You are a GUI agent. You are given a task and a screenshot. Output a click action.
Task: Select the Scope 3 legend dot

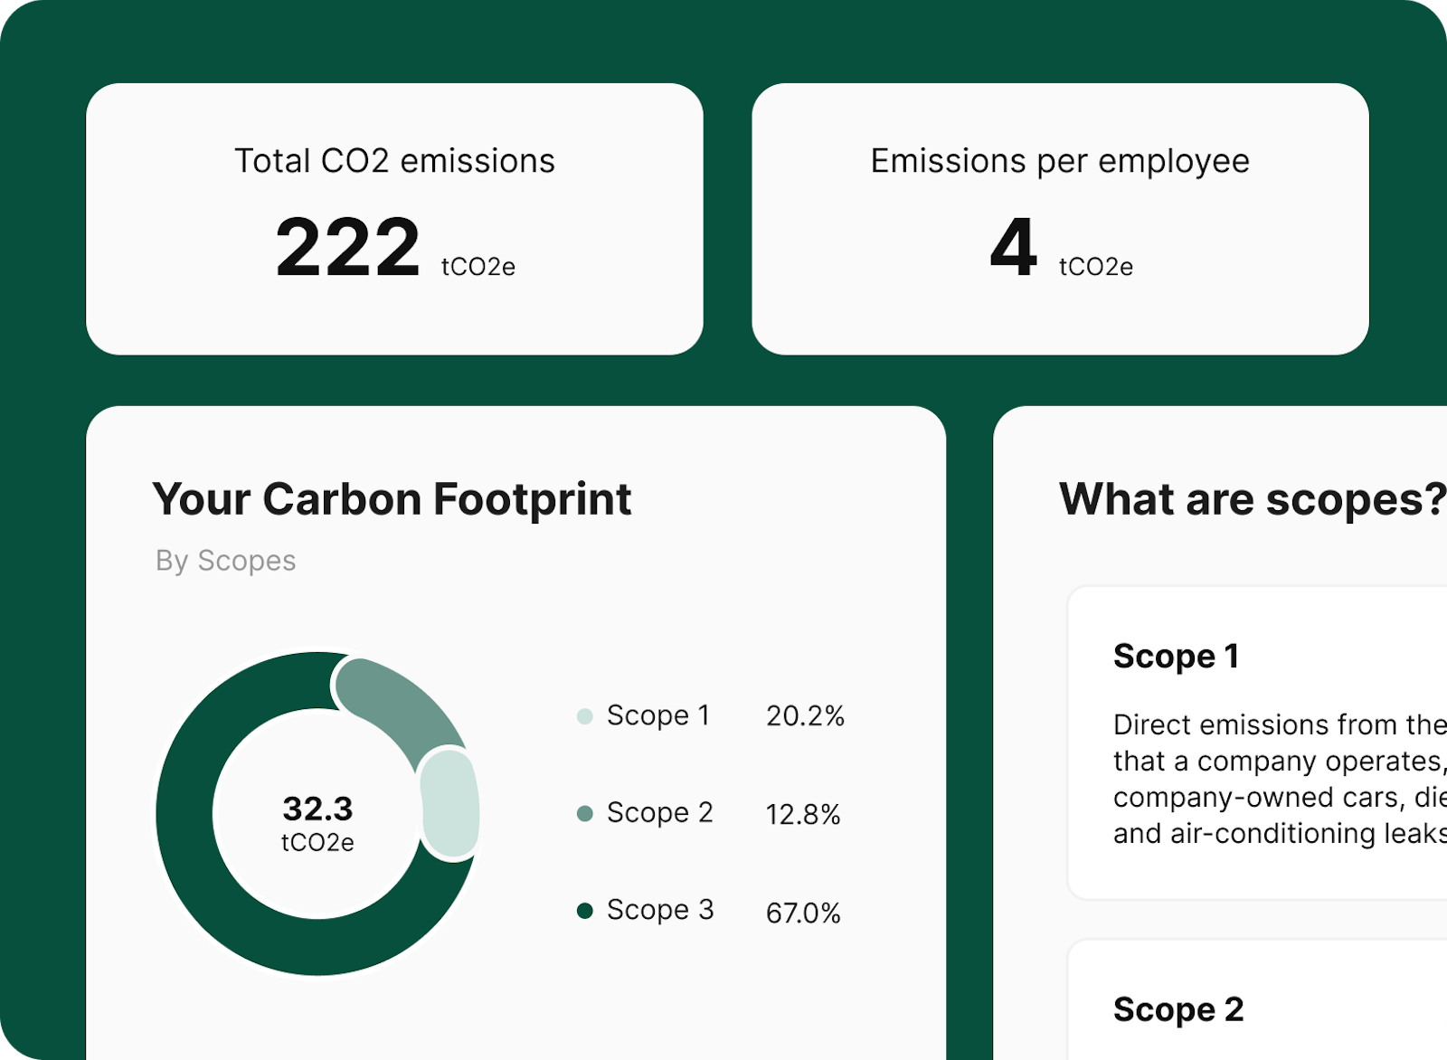[585, 910]
